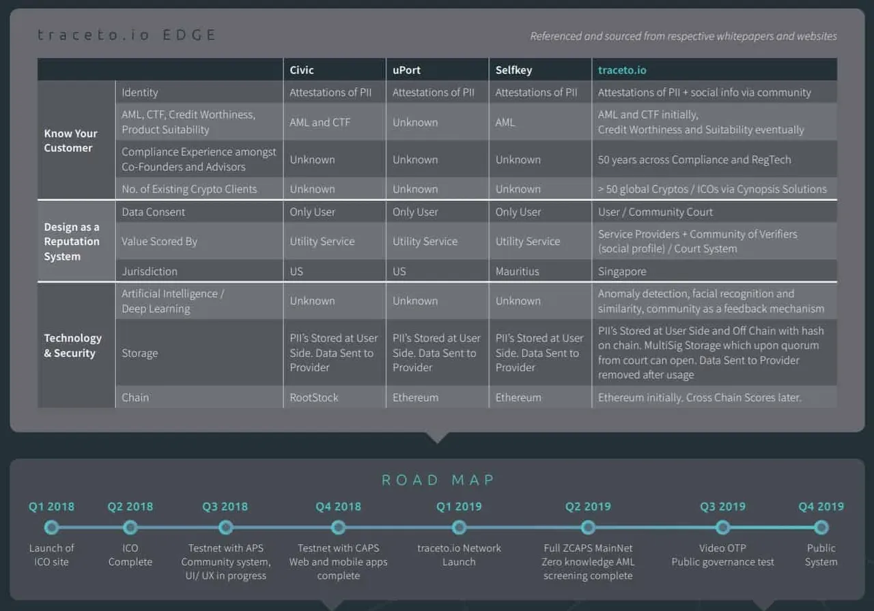
Task: Click 'Video OTP Public governance test' text
Action: click(x=722, y=555)
